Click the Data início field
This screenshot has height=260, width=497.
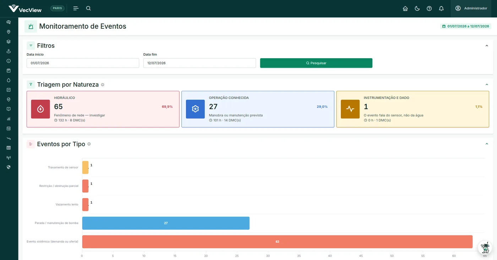tap(83, 63)
